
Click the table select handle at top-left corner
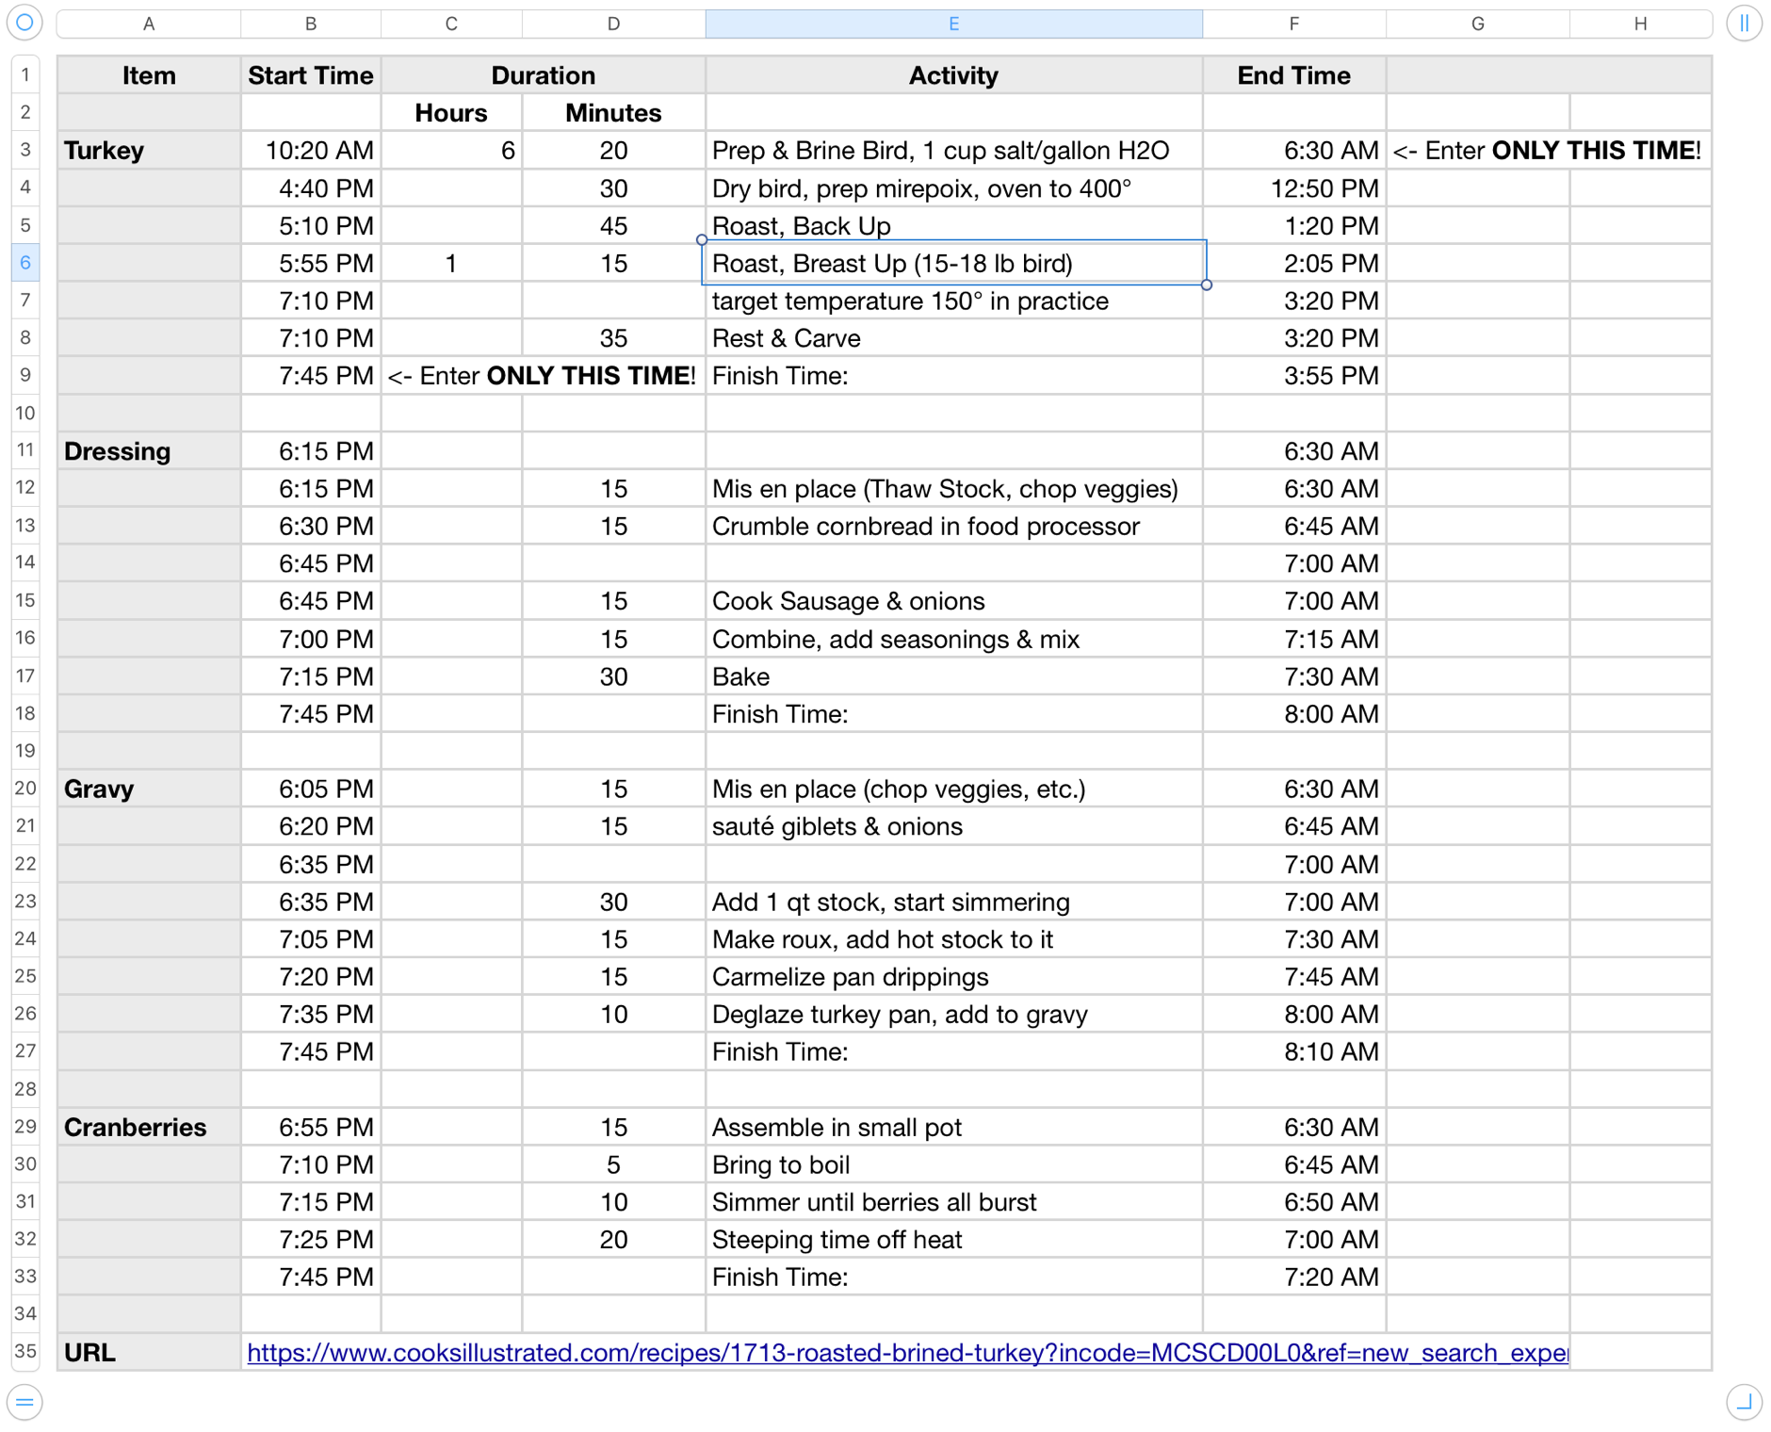24,23
